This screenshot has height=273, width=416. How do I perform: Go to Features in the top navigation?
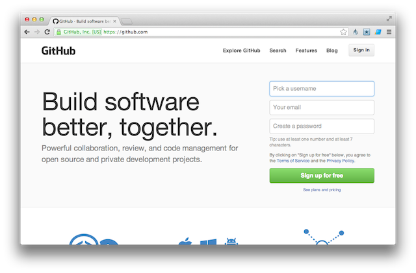pyautogui.click(x=306, y=51)
